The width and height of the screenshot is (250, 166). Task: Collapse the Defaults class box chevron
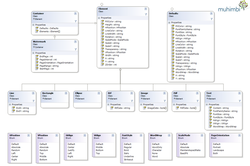(x=211, y=14)
